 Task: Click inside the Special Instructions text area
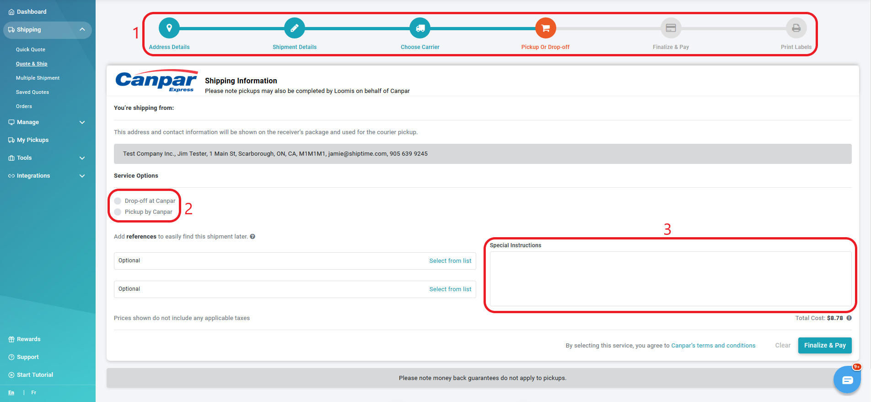[x=671, y=279]
